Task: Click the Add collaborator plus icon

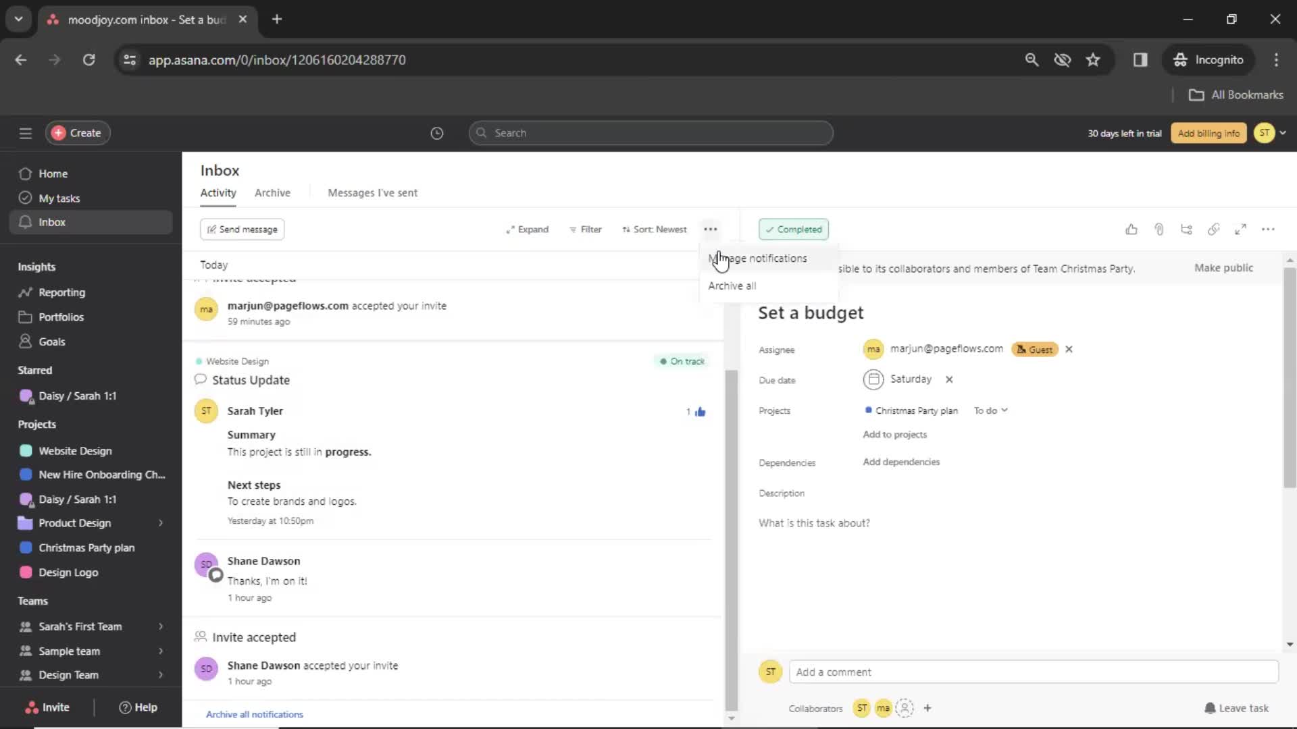Action: 926,707
